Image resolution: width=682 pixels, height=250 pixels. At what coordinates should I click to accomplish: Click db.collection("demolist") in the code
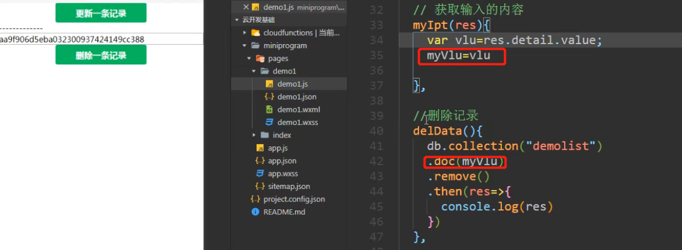click(515, 146)
